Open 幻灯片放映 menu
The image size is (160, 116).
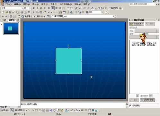[x=66, y=4]
